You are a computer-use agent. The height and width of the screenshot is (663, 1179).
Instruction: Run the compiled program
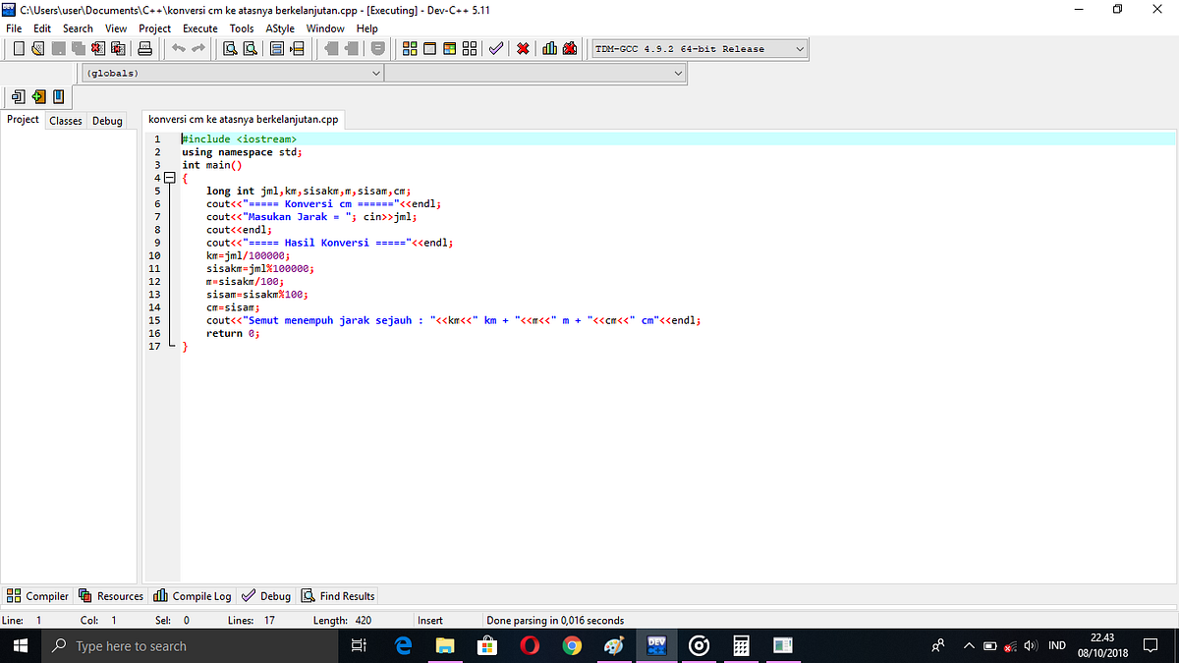(429, 48)
